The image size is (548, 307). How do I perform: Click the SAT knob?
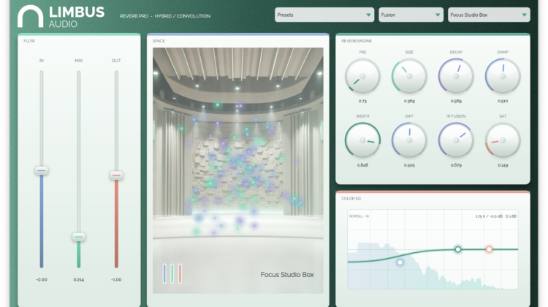[x=503, y=140]
